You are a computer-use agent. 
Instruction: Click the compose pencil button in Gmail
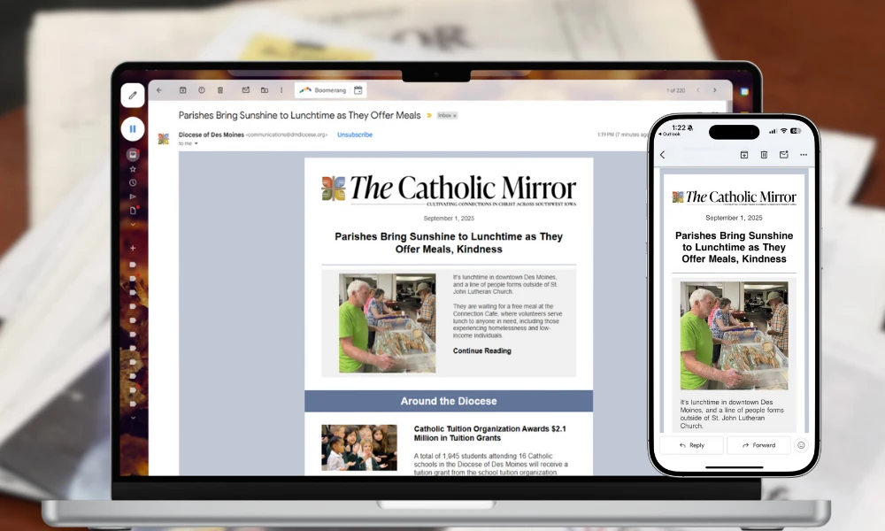[133, 95]
